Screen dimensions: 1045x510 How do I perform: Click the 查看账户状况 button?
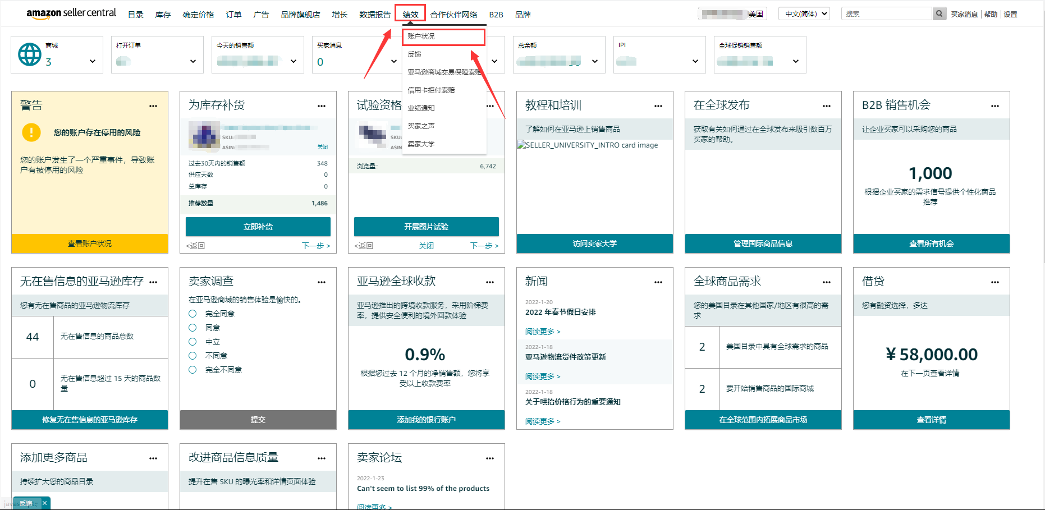pyautogui.click(x=90, y=243)
